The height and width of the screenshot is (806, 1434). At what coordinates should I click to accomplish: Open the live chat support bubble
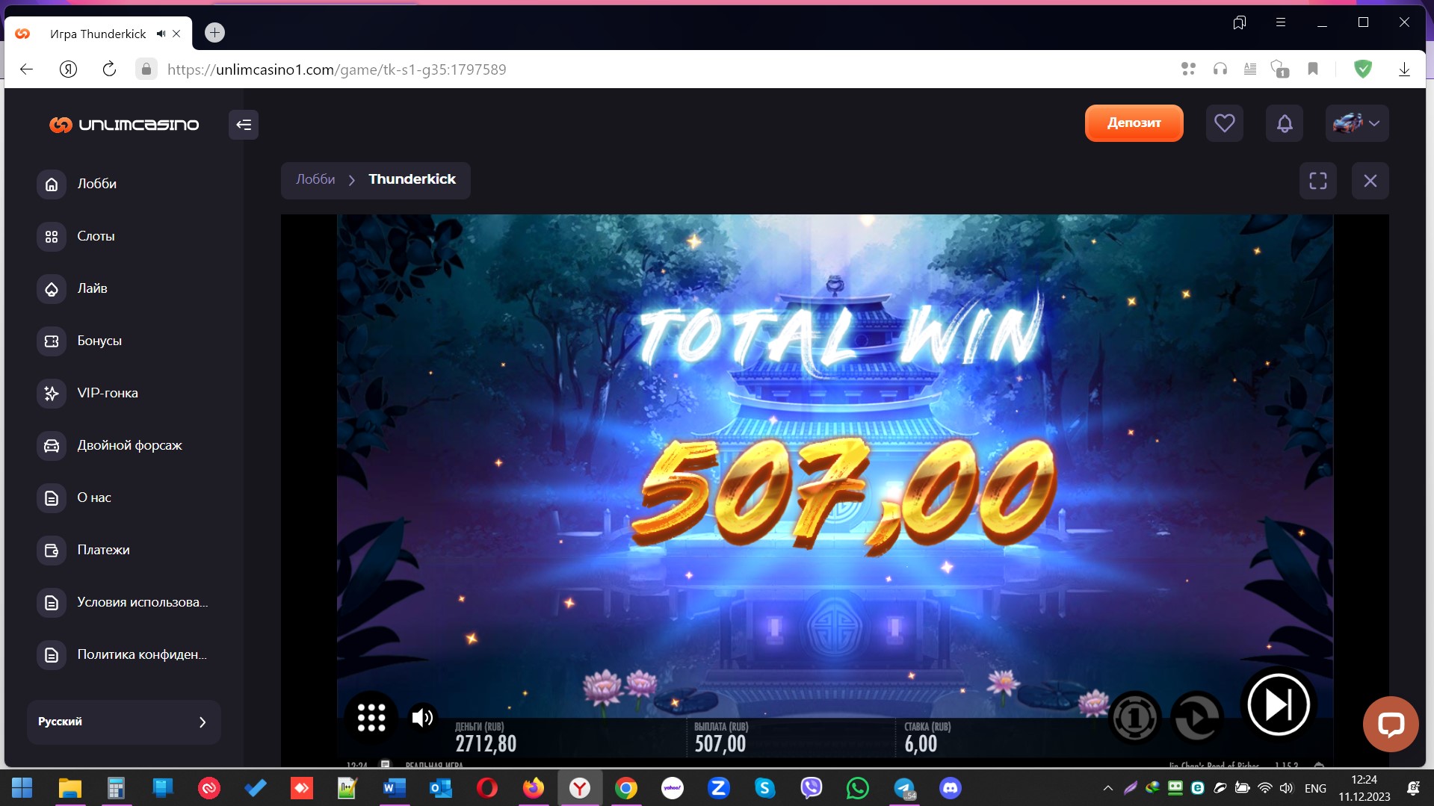1391,724
